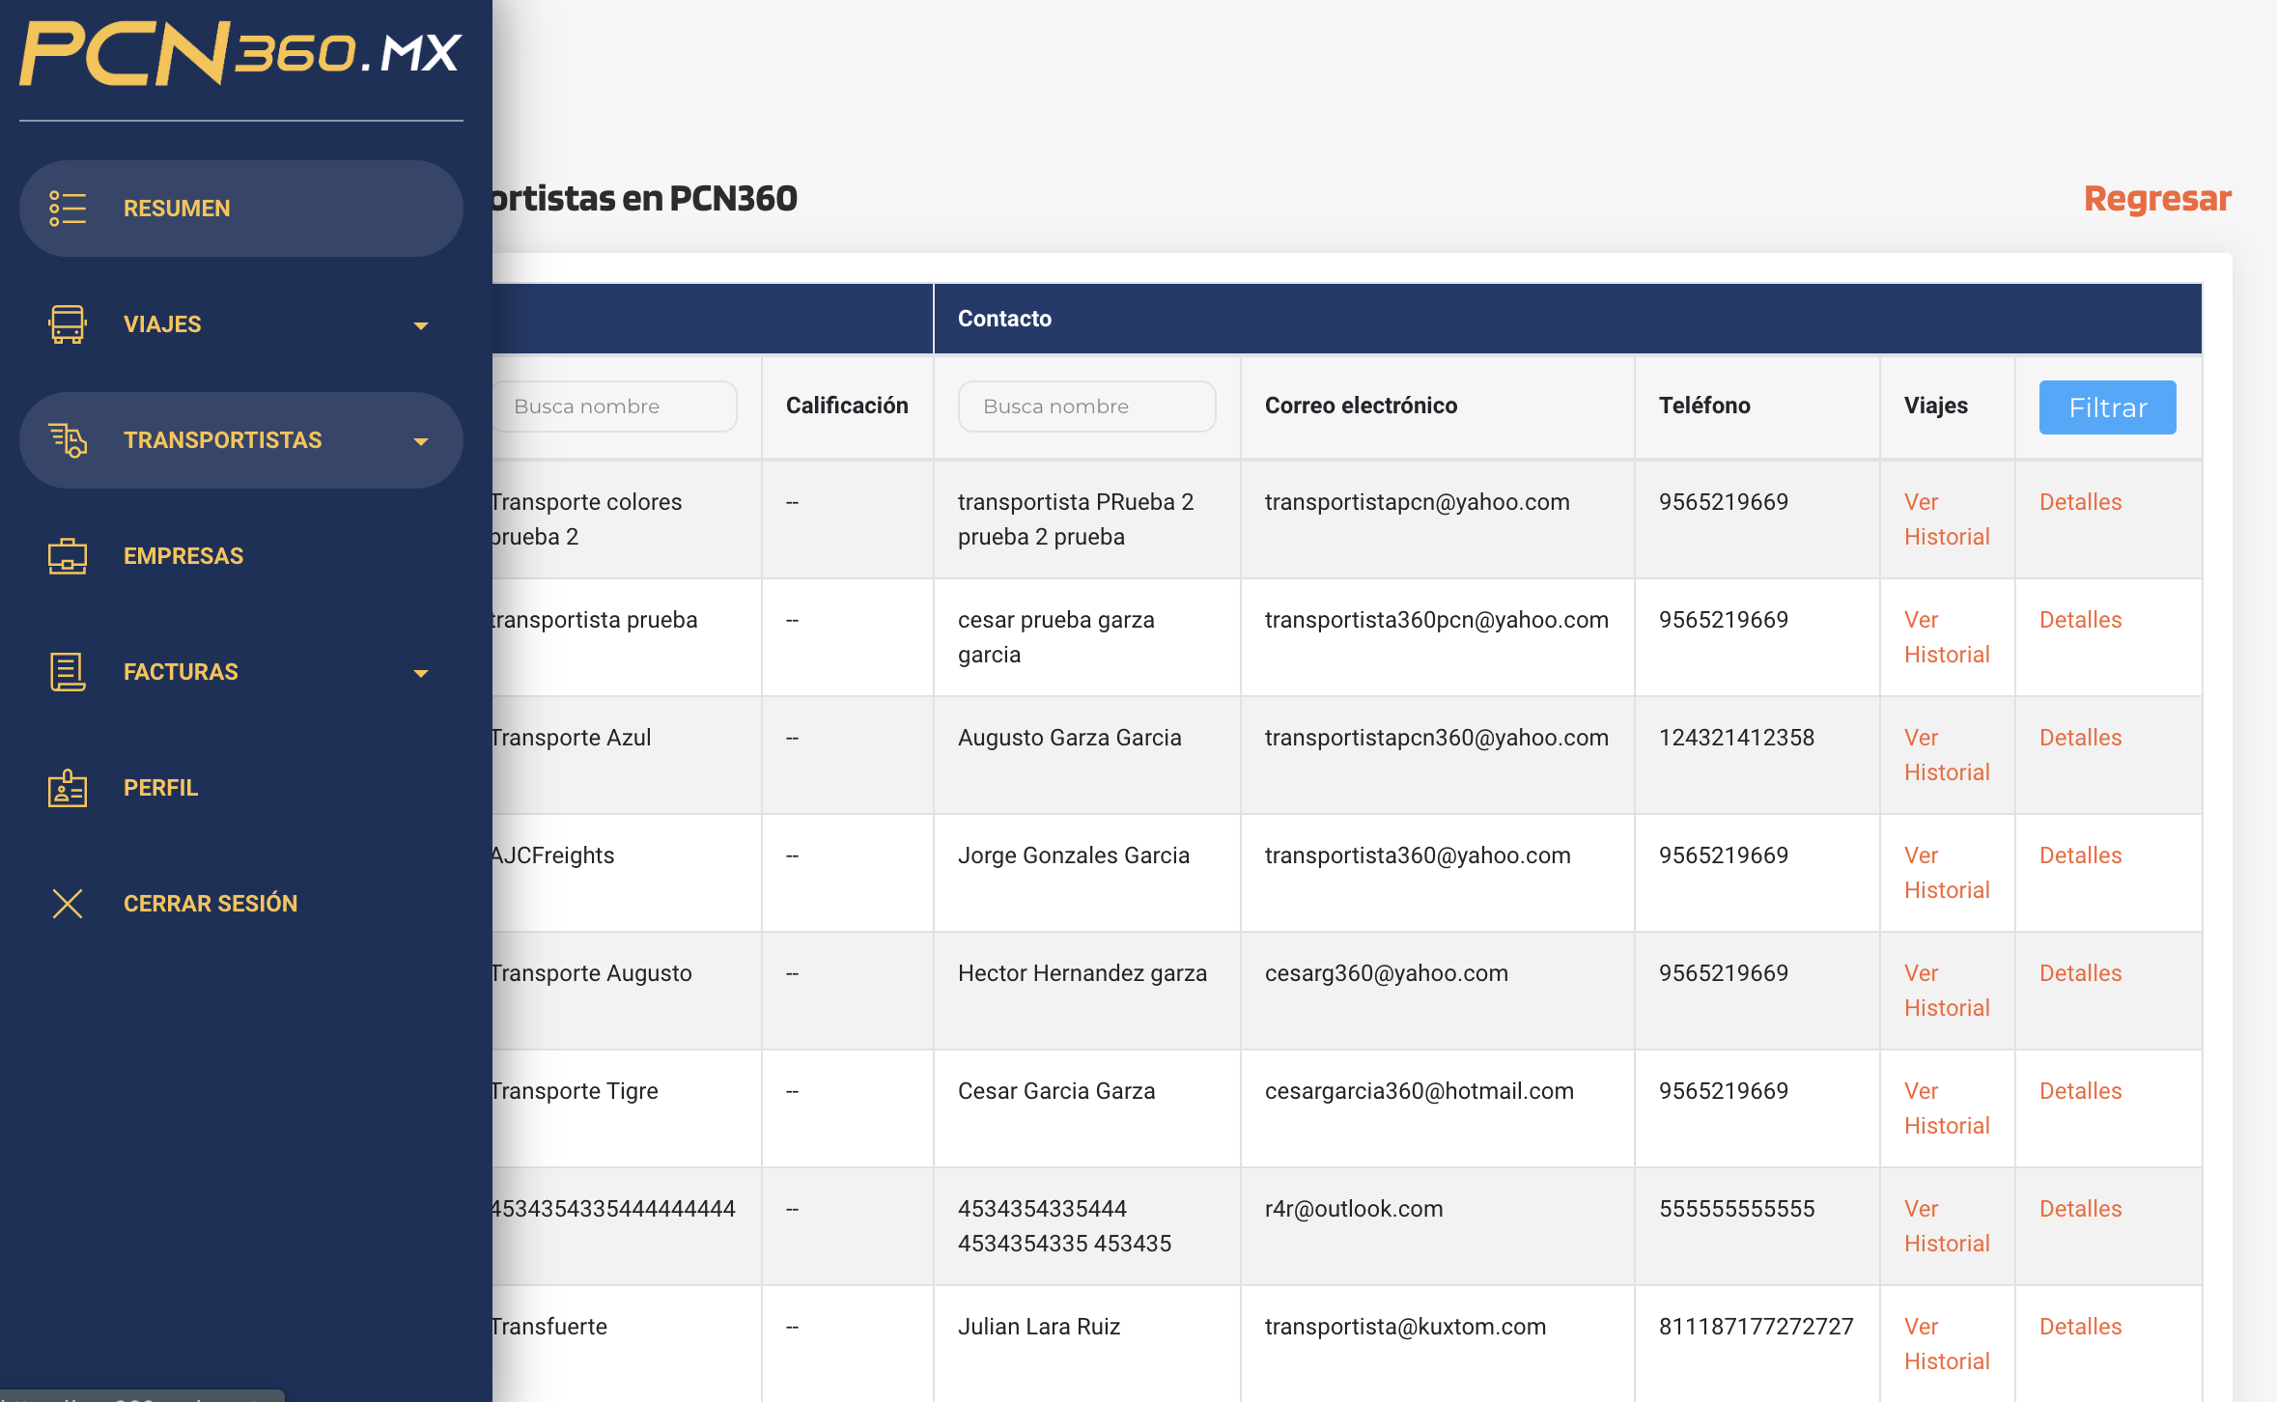Image resolution: width=2277 pixels, height=1402 pixels.
Task: Click the Resumen list icon
Action: 68,209
